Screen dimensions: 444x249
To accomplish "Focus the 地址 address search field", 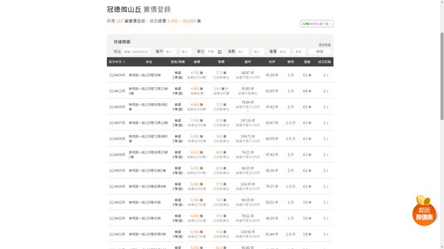I will point(136,52).
